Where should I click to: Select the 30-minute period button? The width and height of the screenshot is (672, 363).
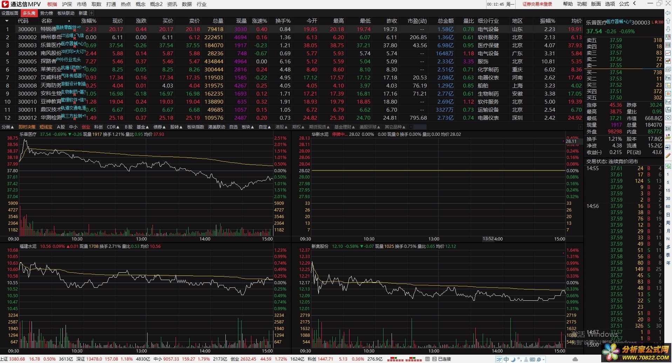click(x=668, y=198)
